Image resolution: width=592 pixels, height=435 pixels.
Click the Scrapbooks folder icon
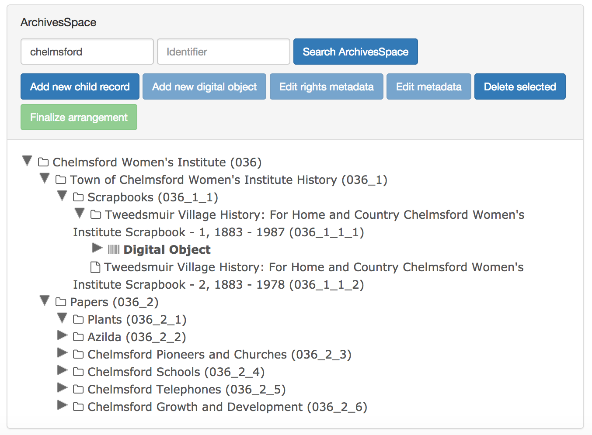pos(78,197)
